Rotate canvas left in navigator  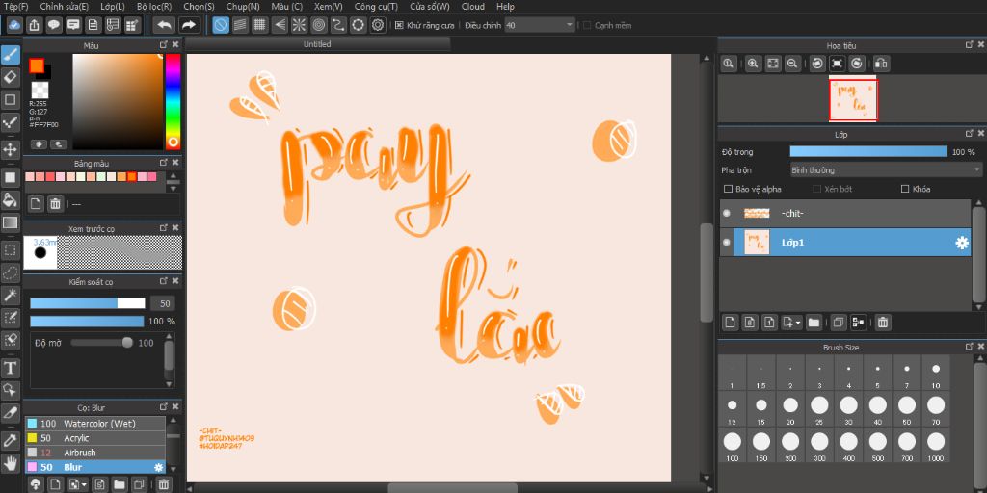(x=817, y=64)
